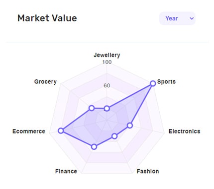Image resolution: width=214 pixels, height=189 pixels.
Task: Click the Ecommerce axis label
Action: coord(29,131)
